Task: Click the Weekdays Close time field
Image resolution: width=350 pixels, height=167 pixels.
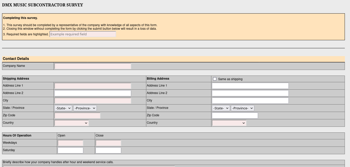Action: click(x=108, y=143)
